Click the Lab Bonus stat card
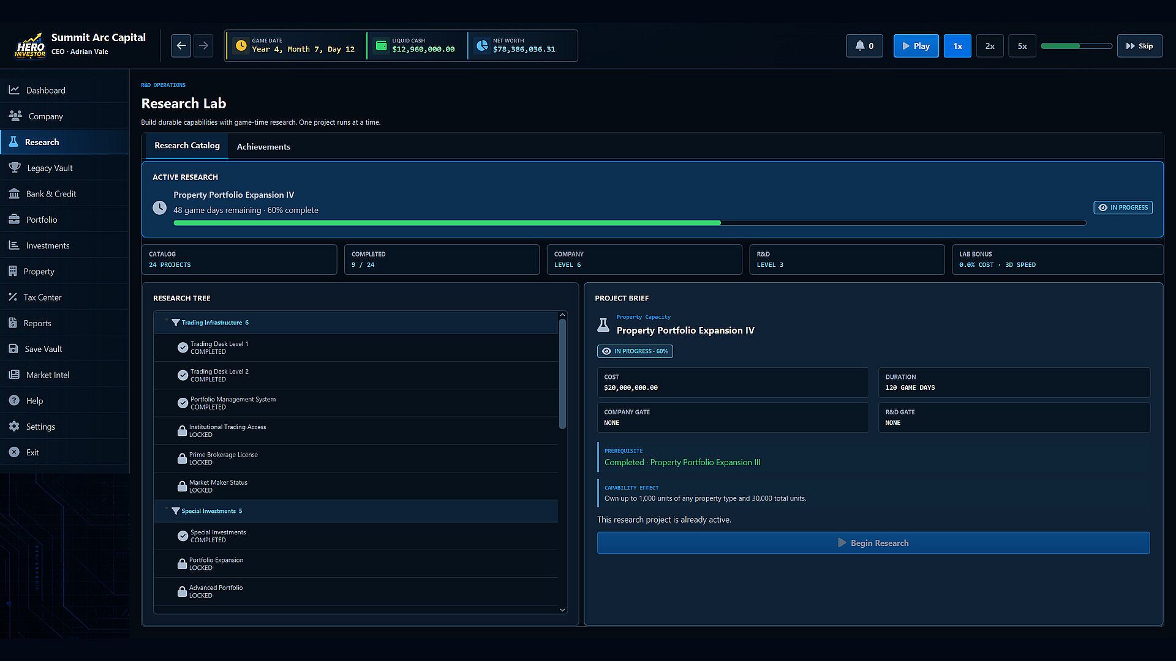The width and height of the screenshot is (1176, 661). [x=1058, y=260]
